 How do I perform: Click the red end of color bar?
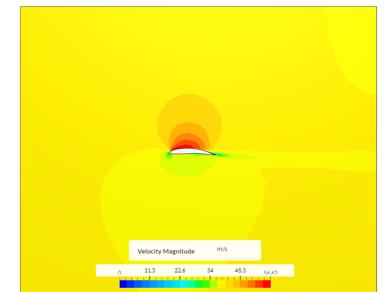coord(267,284)
